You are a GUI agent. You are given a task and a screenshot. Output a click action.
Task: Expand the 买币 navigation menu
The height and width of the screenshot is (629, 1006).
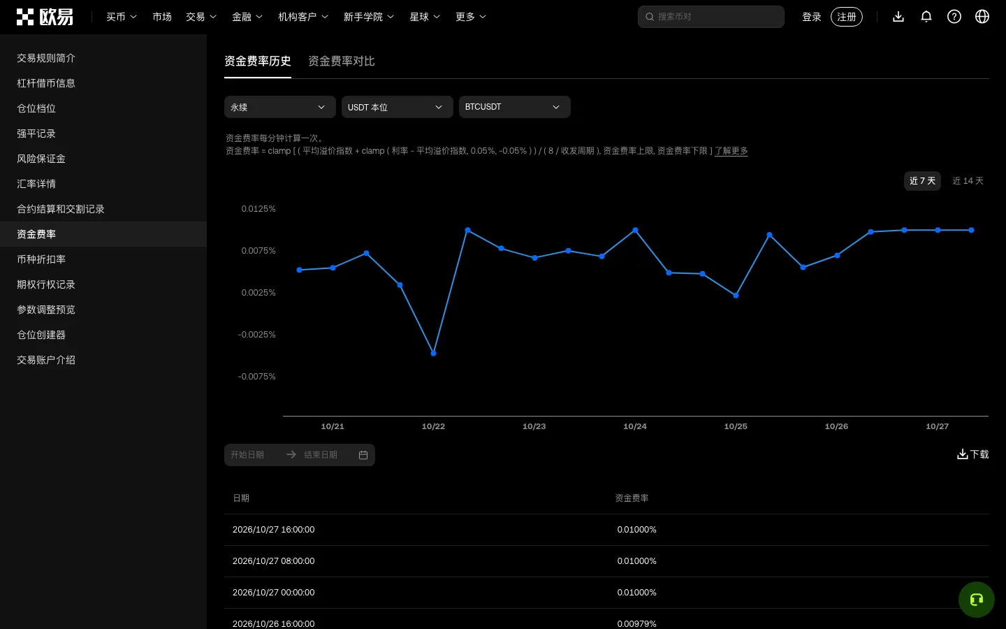(122, 17)
